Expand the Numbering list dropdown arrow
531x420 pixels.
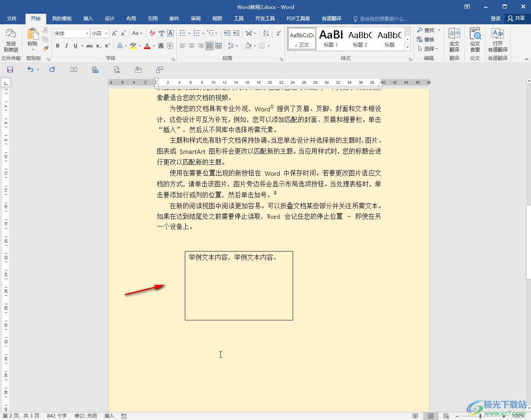(x=203, y=33)
